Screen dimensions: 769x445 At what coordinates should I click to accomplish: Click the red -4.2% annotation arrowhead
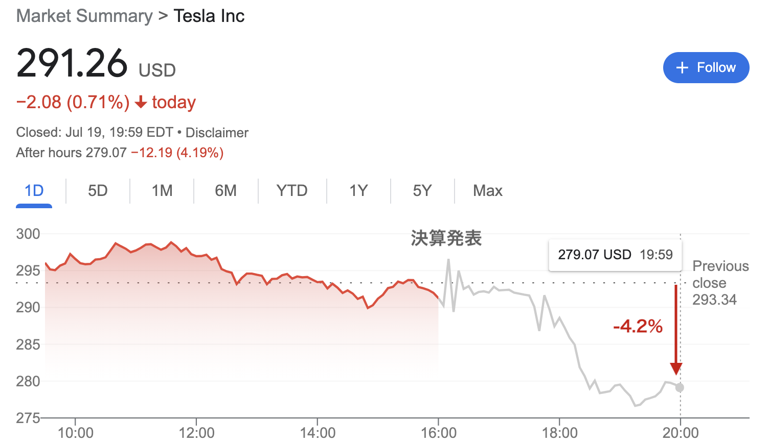click(676, 368)
